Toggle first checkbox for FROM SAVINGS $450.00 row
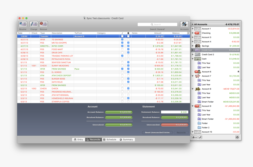This screenshot has height=167, width=253. [x=122, y=69]
